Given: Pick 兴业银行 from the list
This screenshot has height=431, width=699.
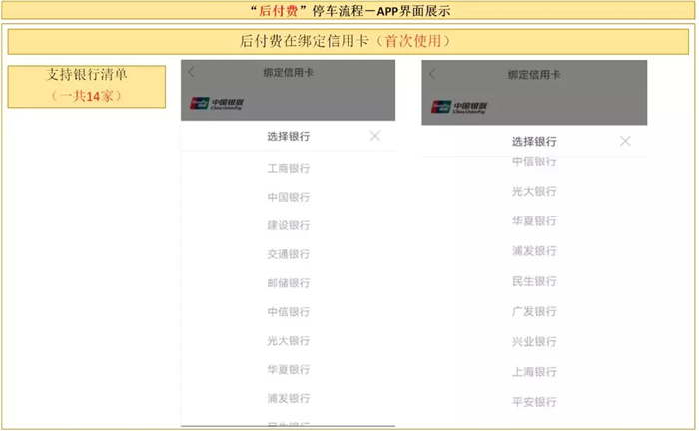Looking at the screenshot, I should (x=534, y=342).
